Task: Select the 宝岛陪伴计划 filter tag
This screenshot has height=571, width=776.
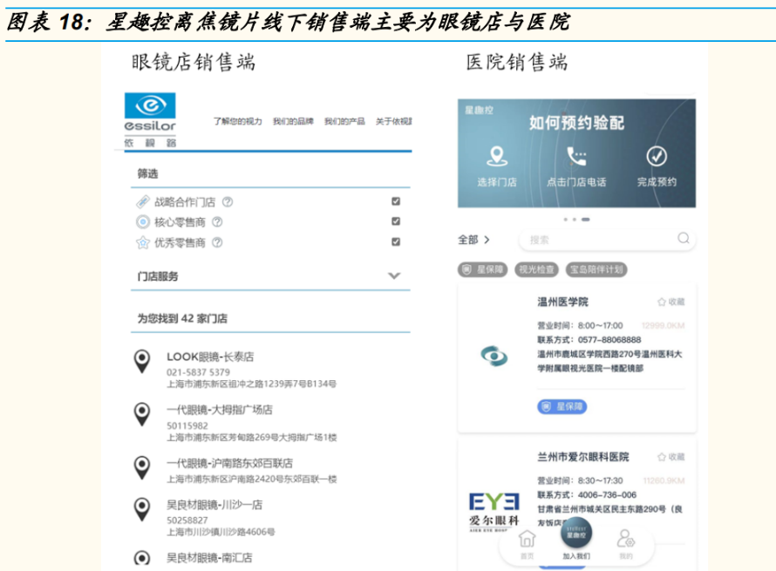Action: point(596,269)
